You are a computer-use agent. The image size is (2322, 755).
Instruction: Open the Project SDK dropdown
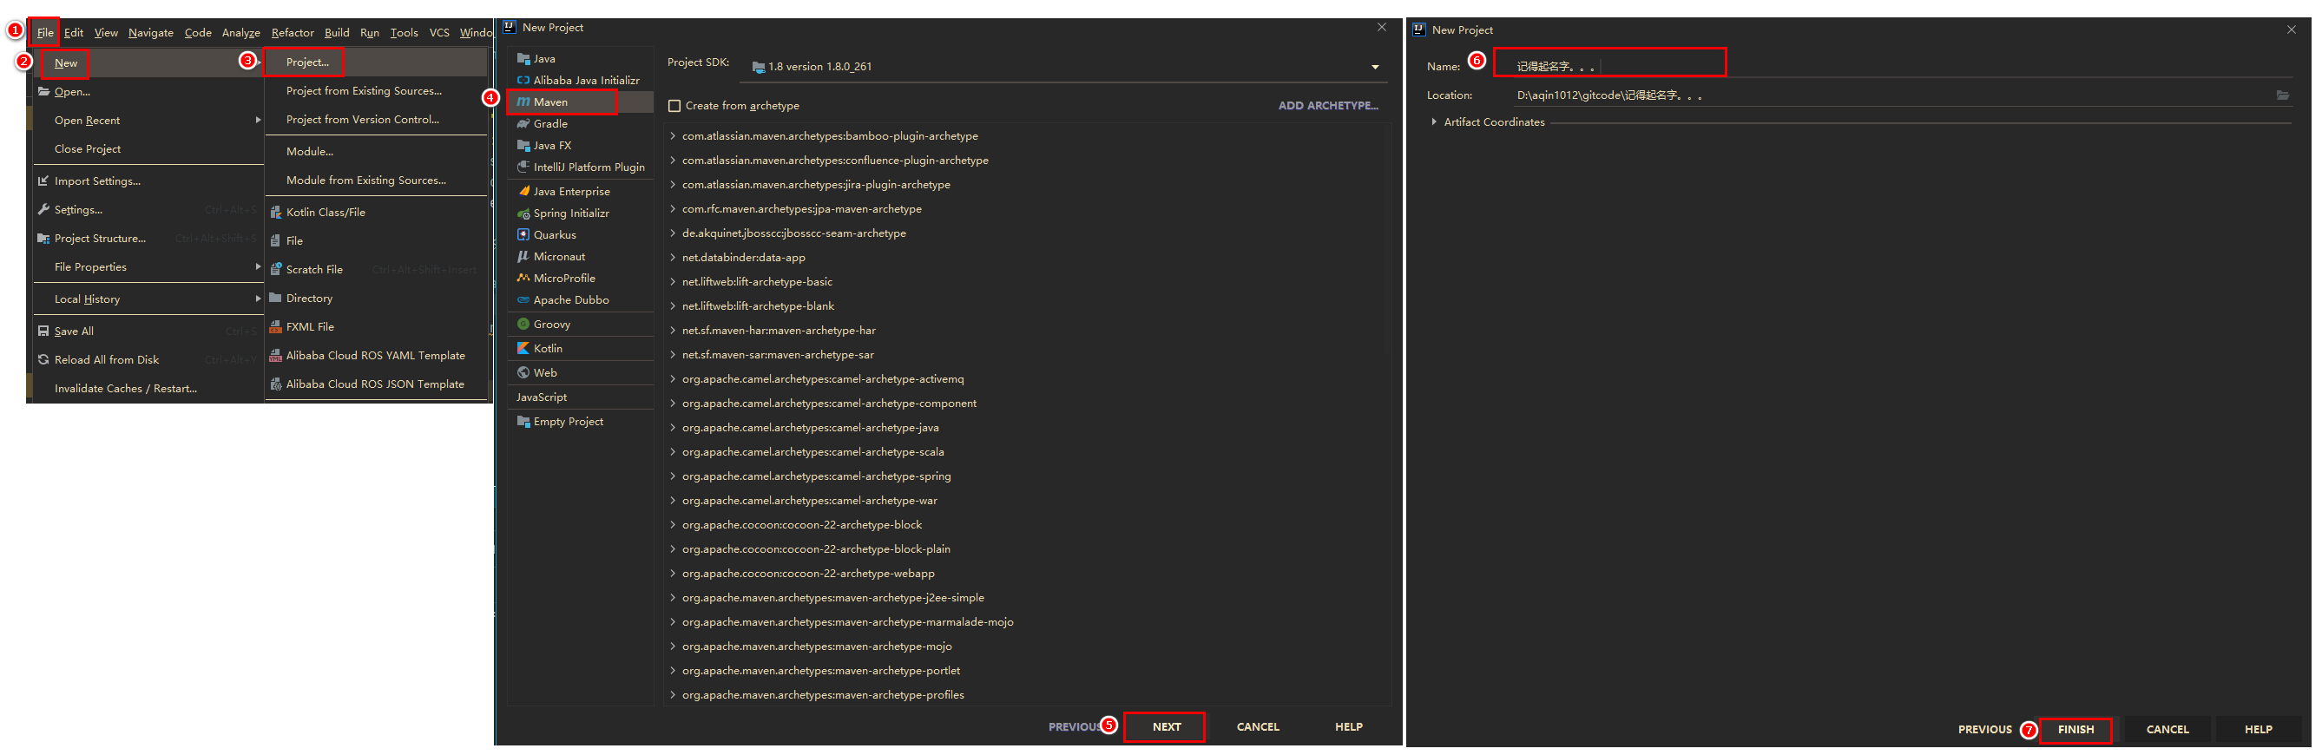(1374, 67)
